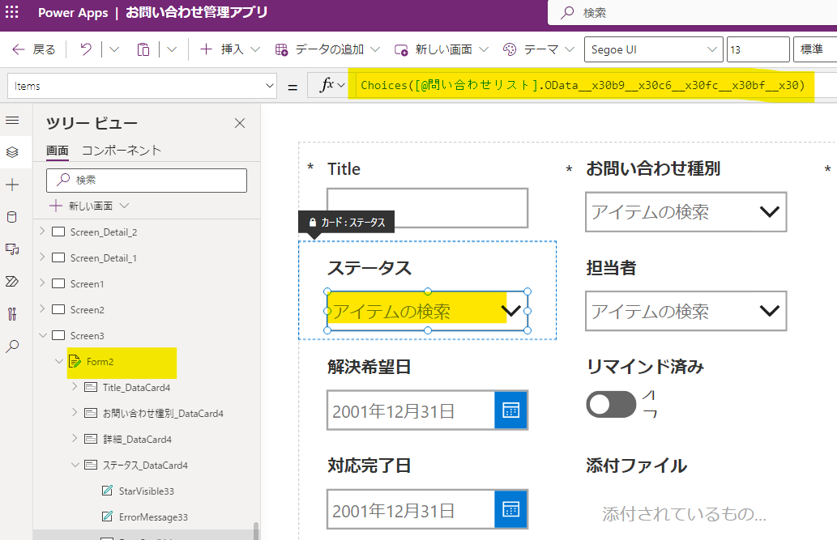Click the 解決希望日 date field
This screenshot has width=837, height=540.
pos(411,410)
